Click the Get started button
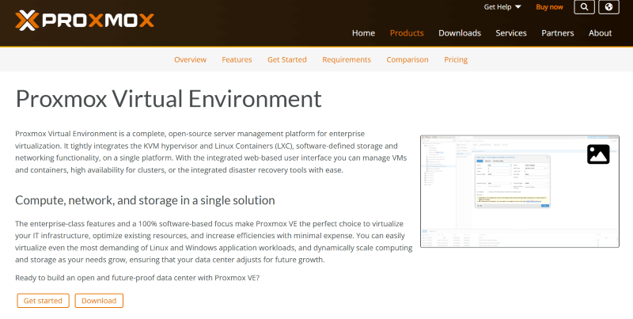Screen dimensions: 633x319 [x=43, y=301]
